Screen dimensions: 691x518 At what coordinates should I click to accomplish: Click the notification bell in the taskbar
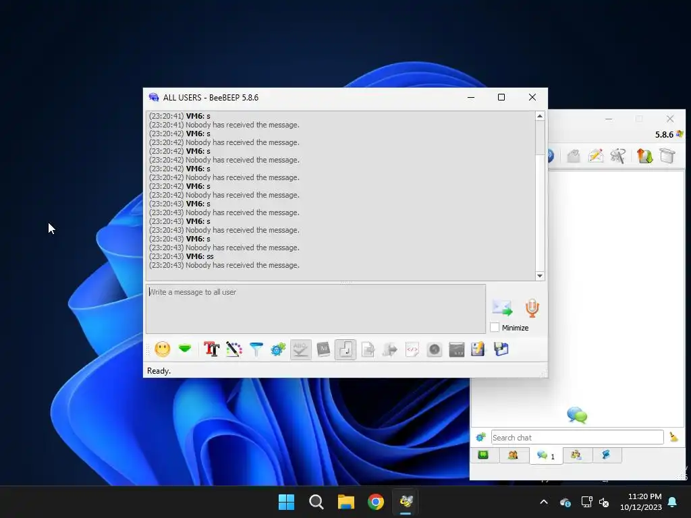tap(673, 502)
